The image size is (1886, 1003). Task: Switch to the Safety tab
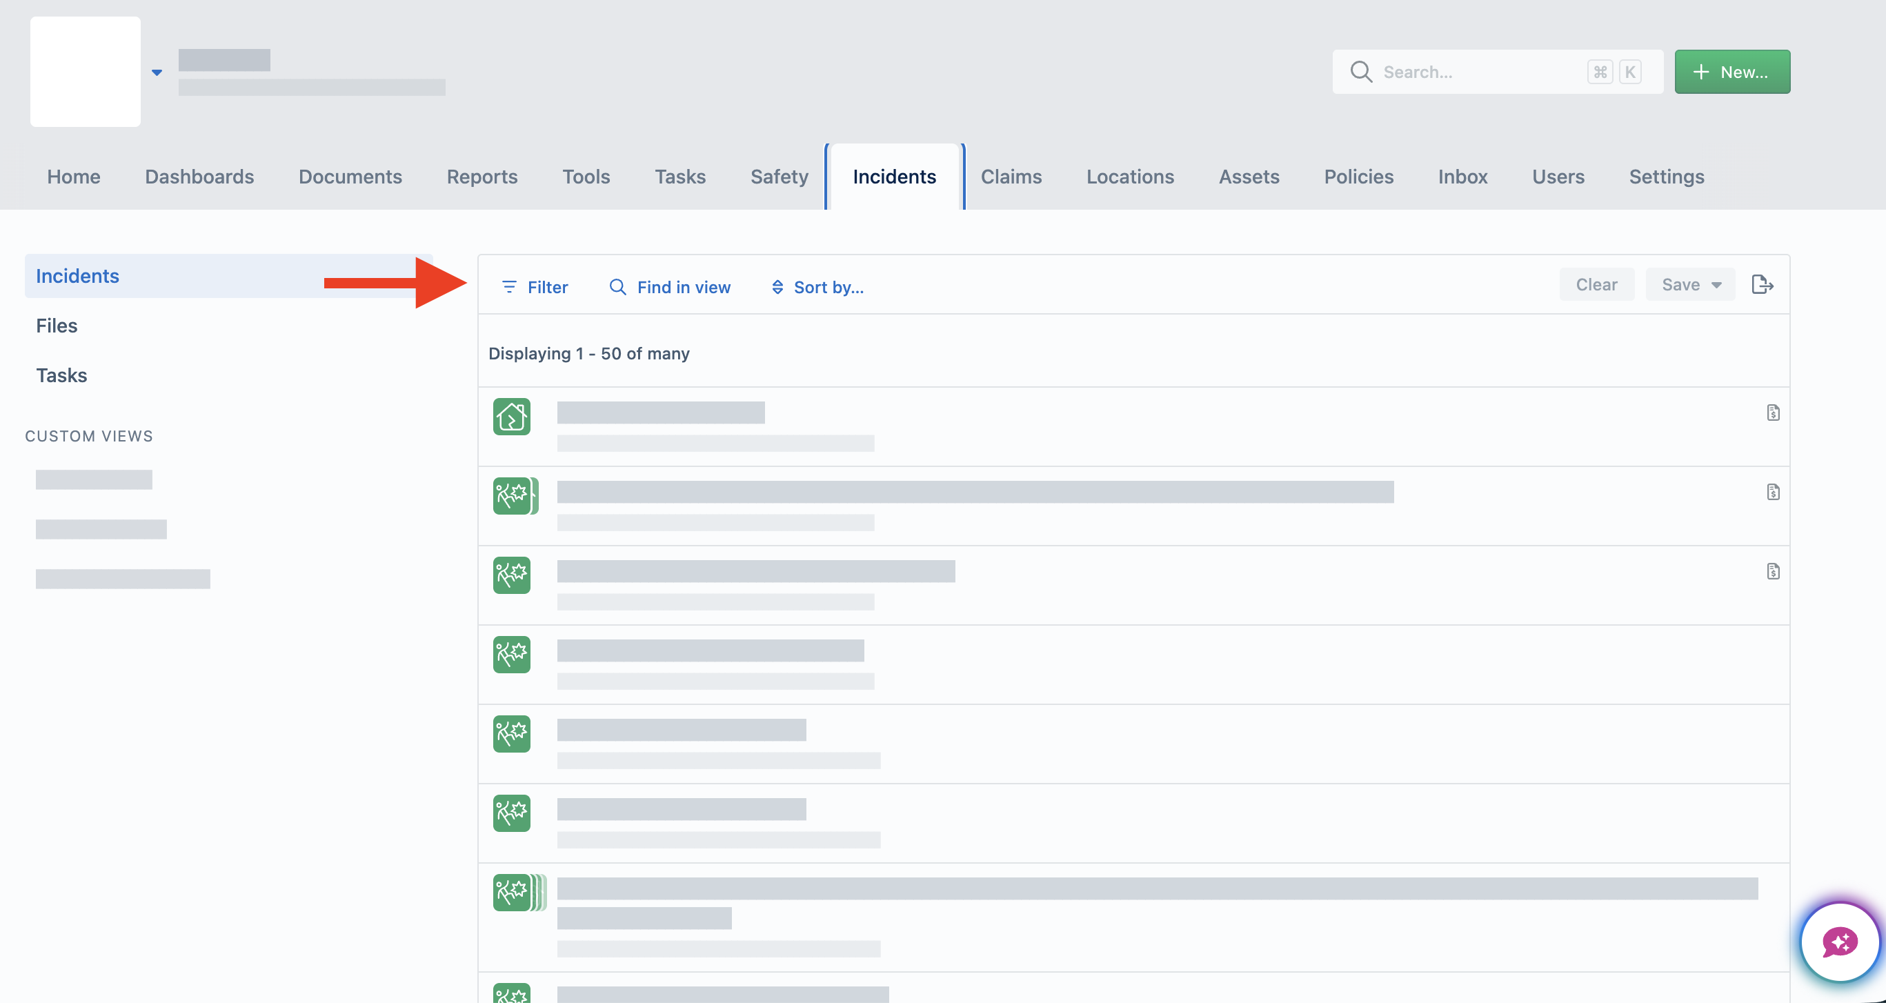[x=779, y=177]
